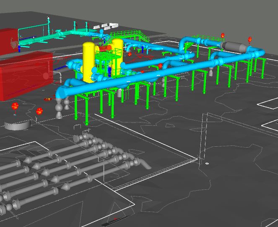Select the teal horizontal pipe run

pyautogui.click(x=53, y=37)
